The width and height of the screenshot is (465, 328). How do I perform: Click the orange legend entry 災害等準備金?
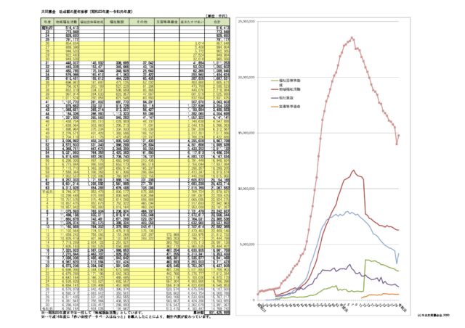click(x=286, y=107)
